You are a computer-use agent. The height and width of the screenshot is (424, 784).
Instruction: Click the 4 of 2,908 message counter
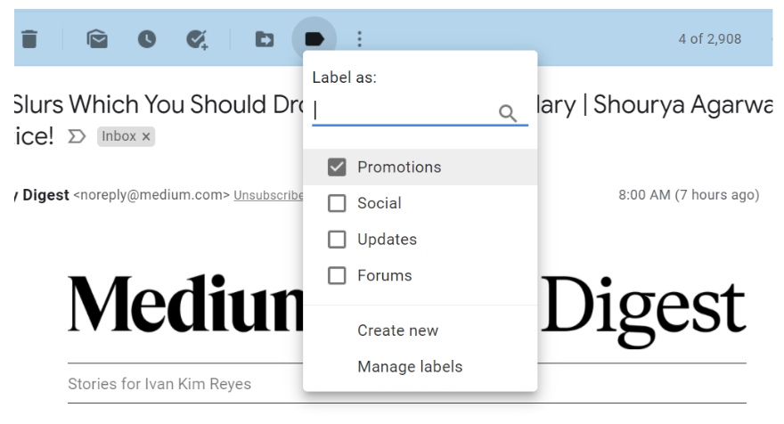tap(708, 39)
